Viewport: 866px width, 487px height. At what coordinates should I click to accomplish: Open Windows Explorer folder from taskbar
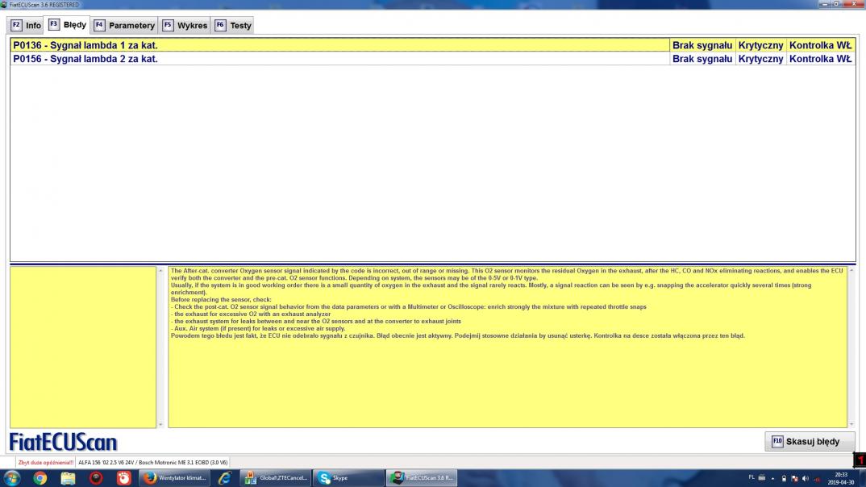(x=68, y=477)
